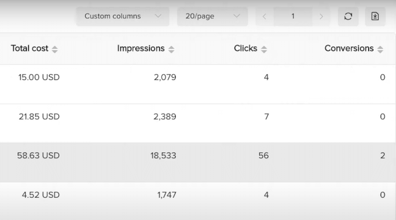Click the 18,533 impressions cell
Screen dimensions: 396x220
point(163,156)
